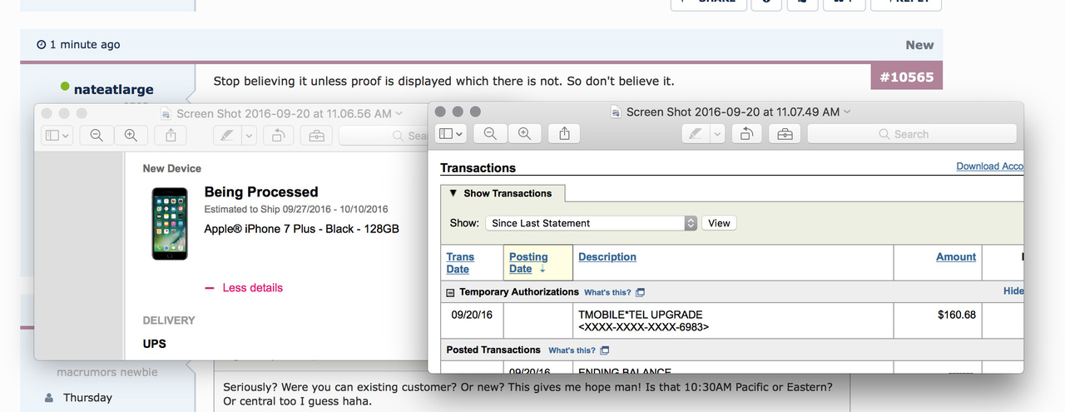
Task: Select the Transactions heading text
Action: (x=478, y=168)
